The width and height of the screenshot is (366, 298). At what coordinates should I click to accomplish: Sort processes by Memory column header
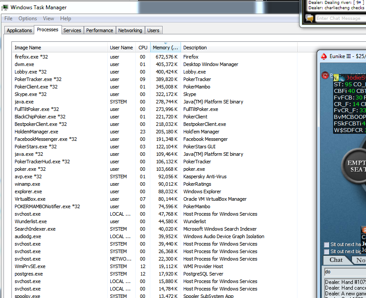(x=166, y=48)
